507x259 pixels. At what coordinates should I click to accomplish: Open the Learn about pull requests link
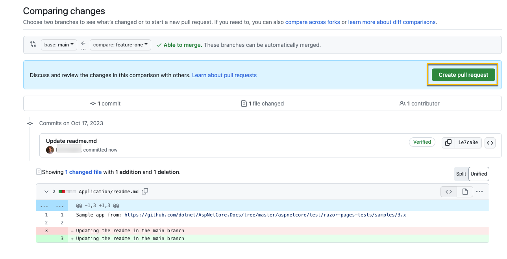(x=224, y=75)
